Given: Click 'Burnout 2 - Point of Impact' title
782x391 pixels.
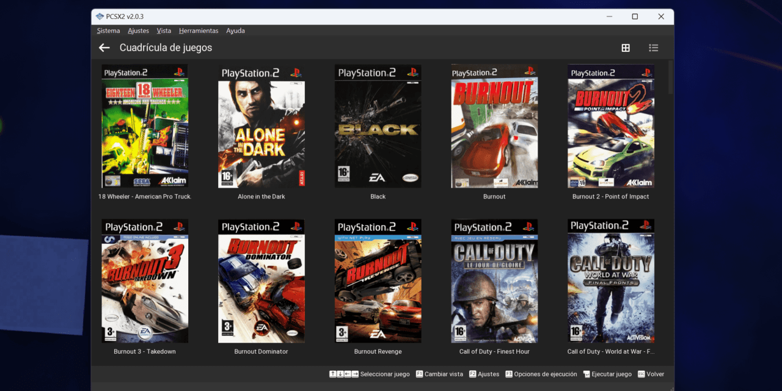Looking at the screenshot, I should (x=611, y=197).
